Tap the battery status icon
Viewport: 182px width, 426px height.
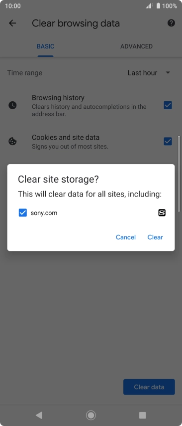pos(159,5)
